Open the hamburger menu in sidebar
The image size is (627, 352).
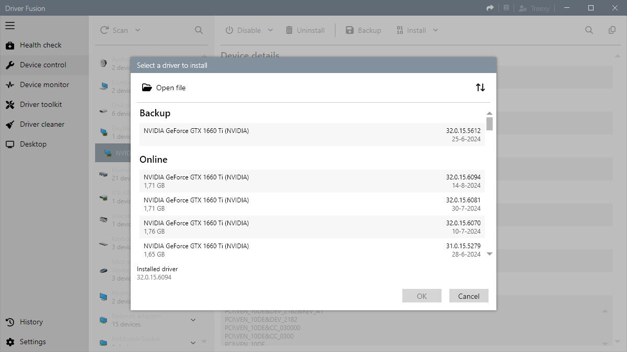tap(10, 26)
